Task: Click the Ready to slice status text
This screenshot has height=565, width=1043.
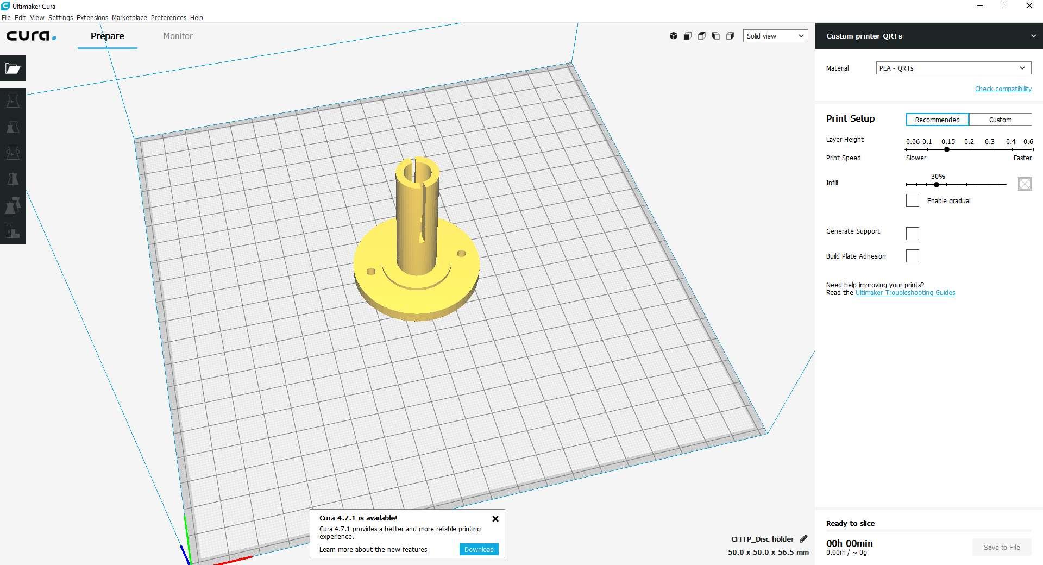Action: (850, 523)
